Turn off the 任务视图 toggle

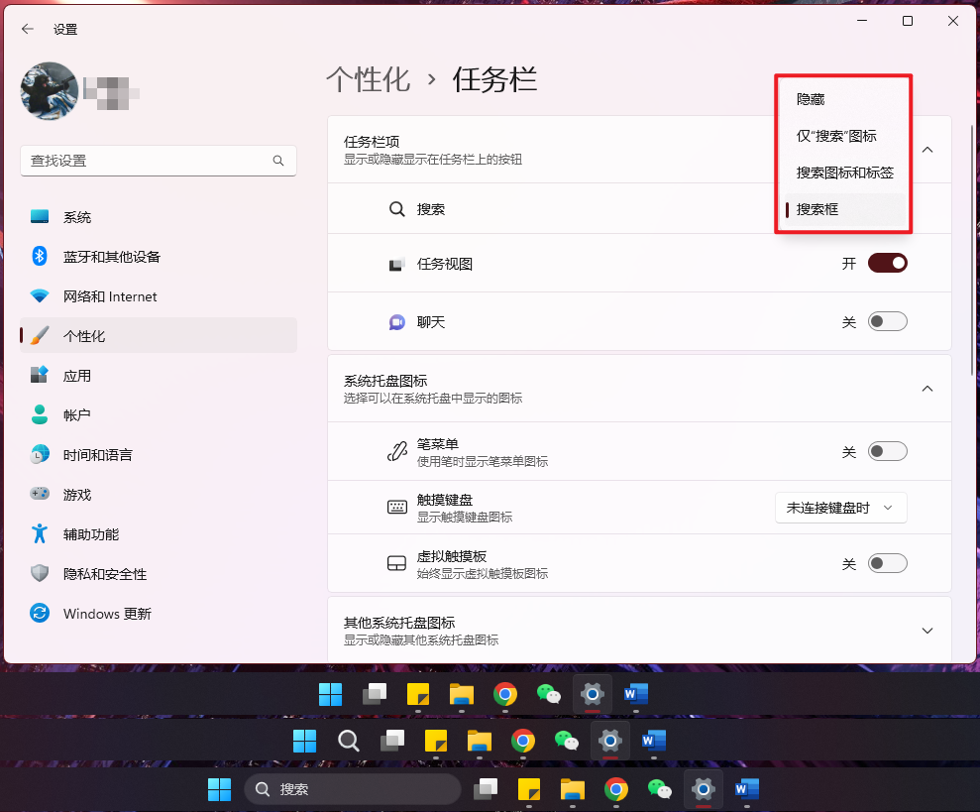click(x=887, y=263)
